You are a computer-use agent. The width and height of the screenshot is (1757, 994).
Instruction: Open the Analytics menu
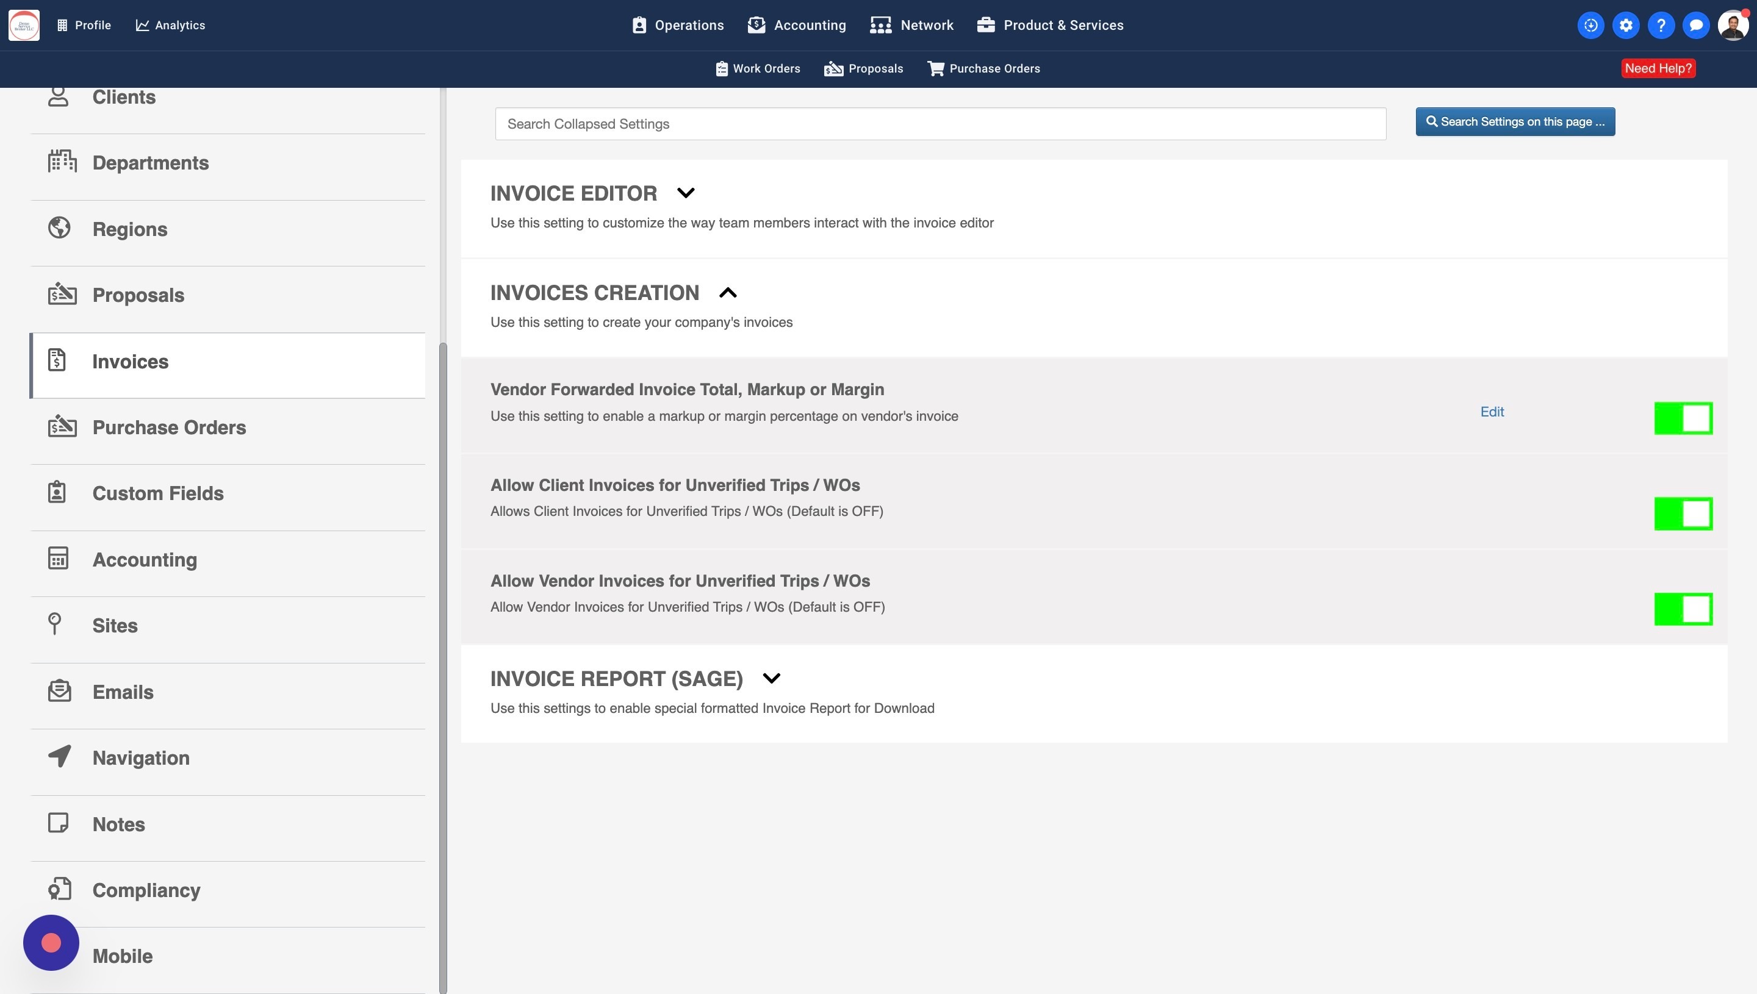170,25
